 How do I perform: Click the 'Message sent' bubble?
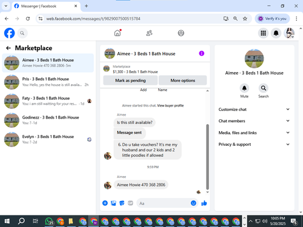(x=130, y=133)
